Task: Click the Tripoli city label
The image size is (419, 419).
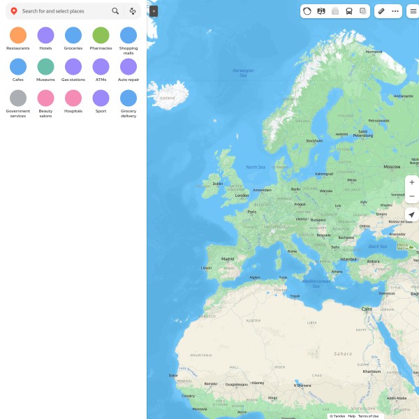Action: [x=295, y=296]
